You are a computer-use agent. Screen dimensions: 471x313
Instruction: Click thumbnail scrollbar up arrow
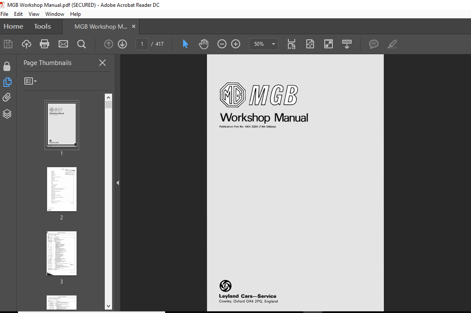[108, 97]
